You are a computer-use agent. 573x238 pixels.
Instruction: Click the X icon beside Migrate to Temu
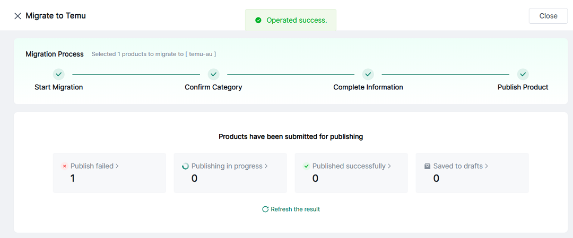(18, 16)
